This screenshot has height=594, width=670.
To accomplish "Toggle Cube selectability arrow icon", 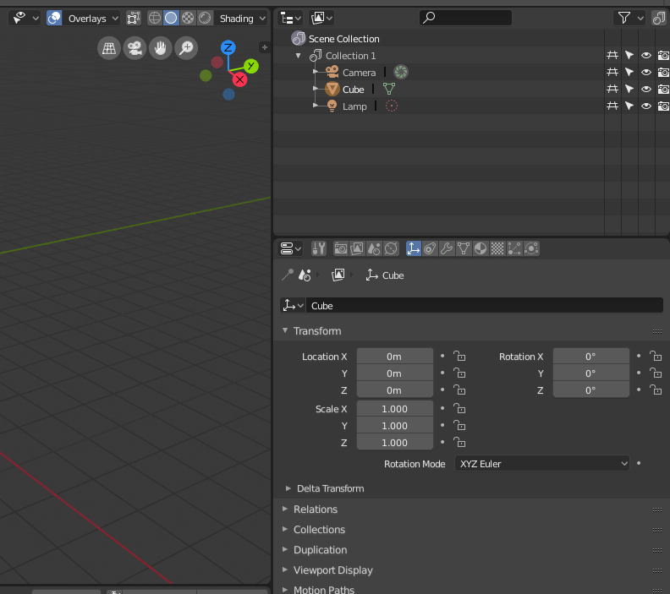I will pyautogui.click(x=629, y=89).
